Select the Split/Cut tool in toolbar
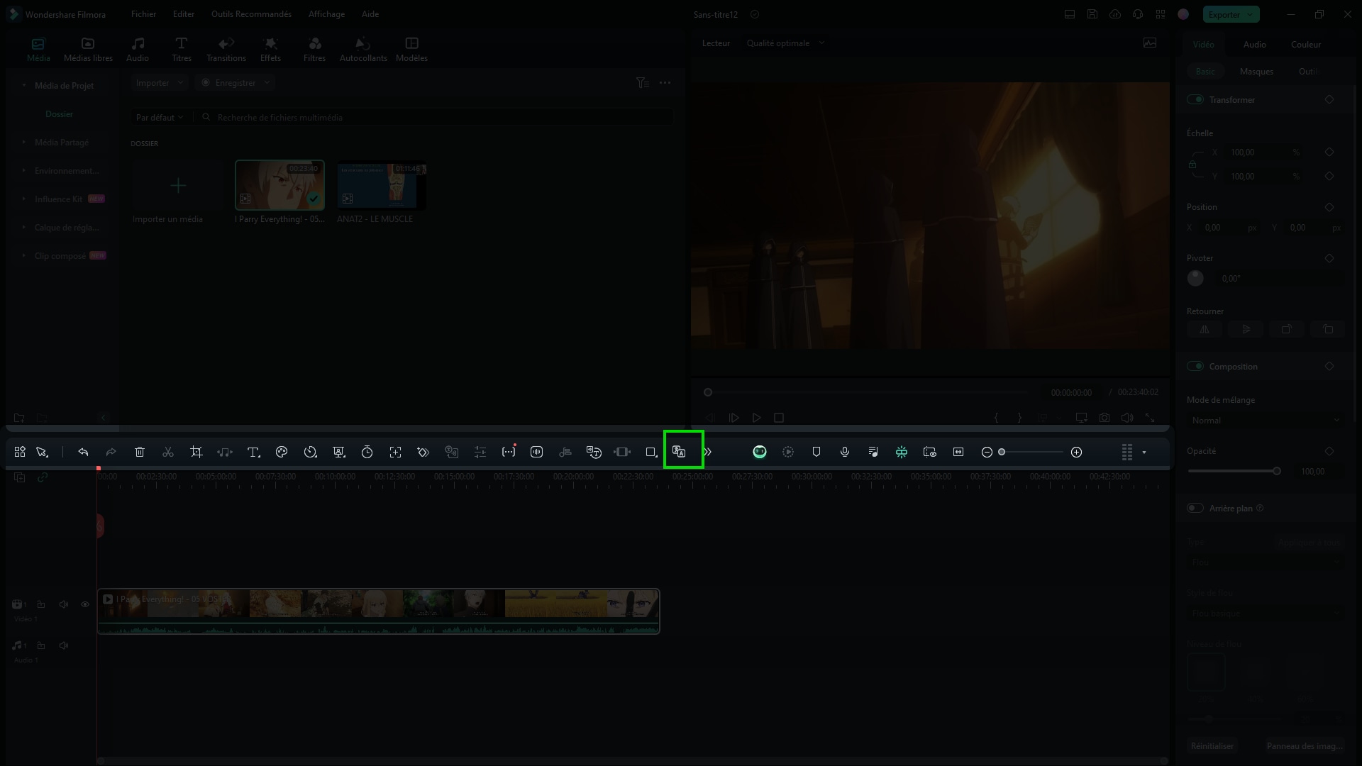The height and width of the screenshot is (766, 1362). click(x=168, y=452)
